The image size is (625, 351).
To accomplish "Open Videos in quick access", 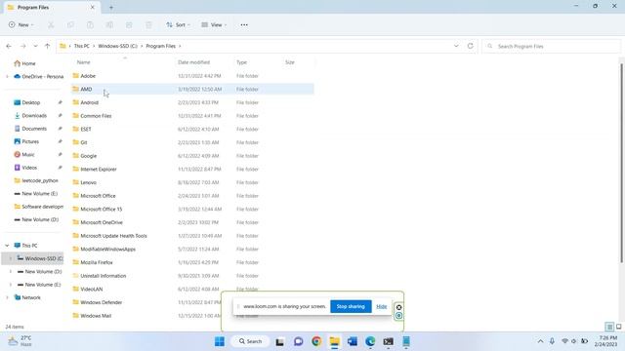I will click(29, 168).
